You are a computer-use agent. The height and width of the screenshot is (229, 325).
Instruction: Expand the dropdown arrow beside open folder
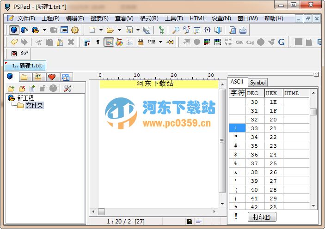click(119, 30)
